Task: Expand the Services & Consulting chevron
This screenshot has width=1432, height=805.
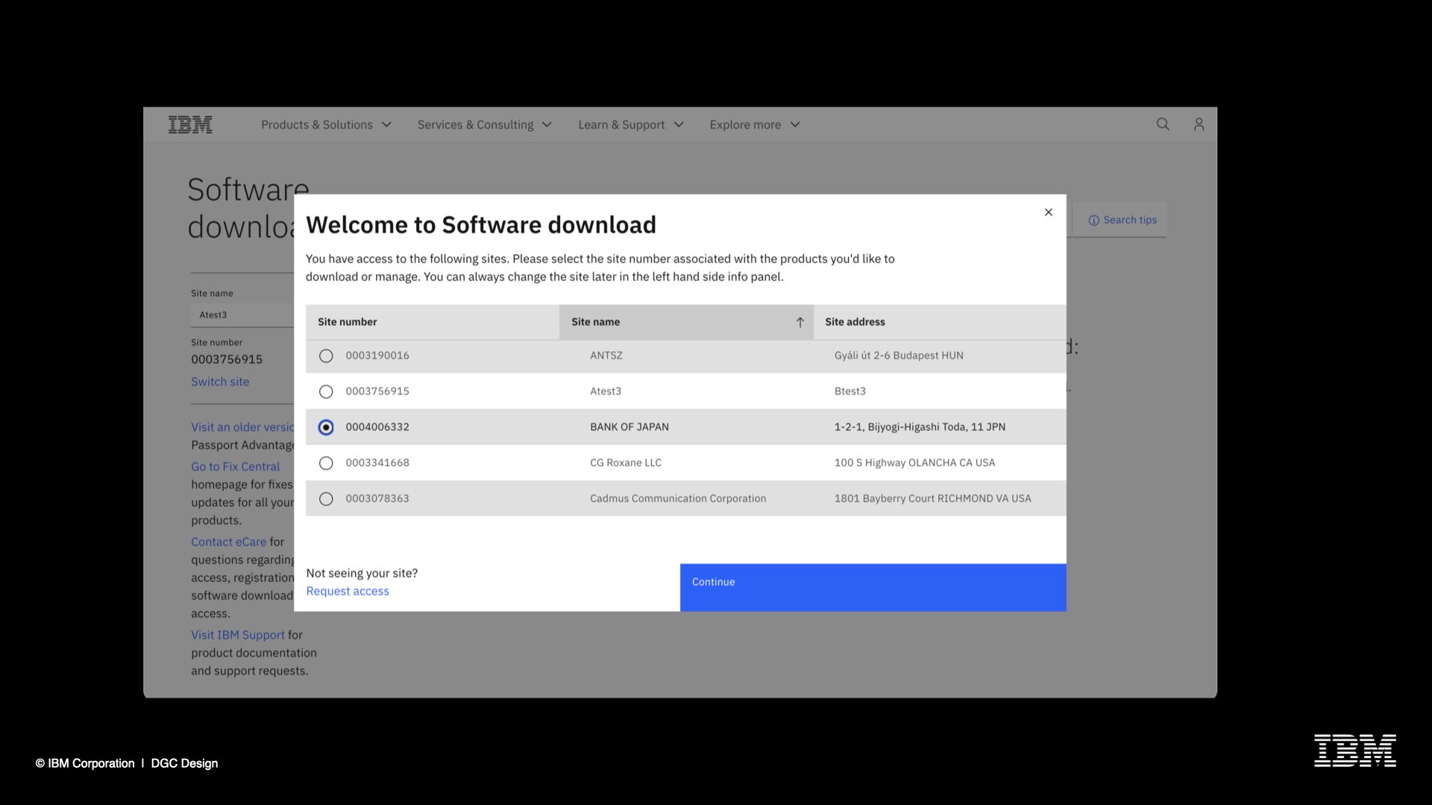Action: [547, 124]
